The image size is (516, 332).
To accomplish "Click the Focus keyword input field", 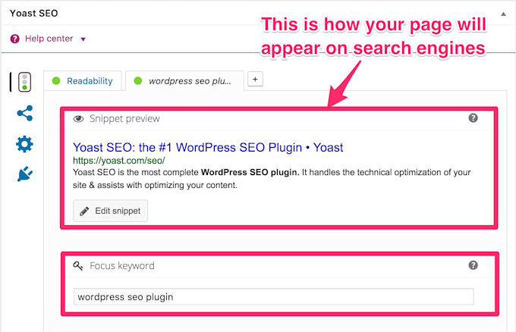I will pyautogui.click(x=273, y=296).
